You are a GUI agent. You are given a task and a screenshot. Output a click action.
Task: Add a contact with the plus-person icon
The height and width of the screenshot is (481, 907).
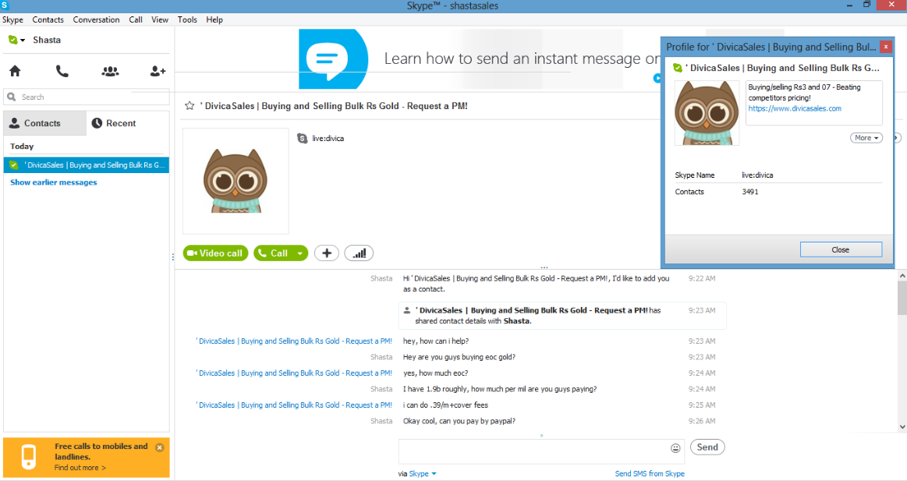pos(158,71)
